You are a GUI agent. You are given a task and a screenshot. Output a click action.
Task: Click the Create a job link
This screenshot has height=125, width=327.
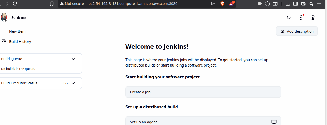[x=203, y=92]
